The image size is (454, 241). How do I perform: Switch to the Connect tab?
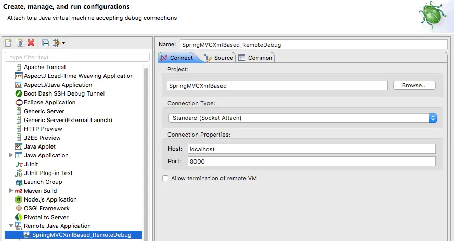[x=177, y=58]
